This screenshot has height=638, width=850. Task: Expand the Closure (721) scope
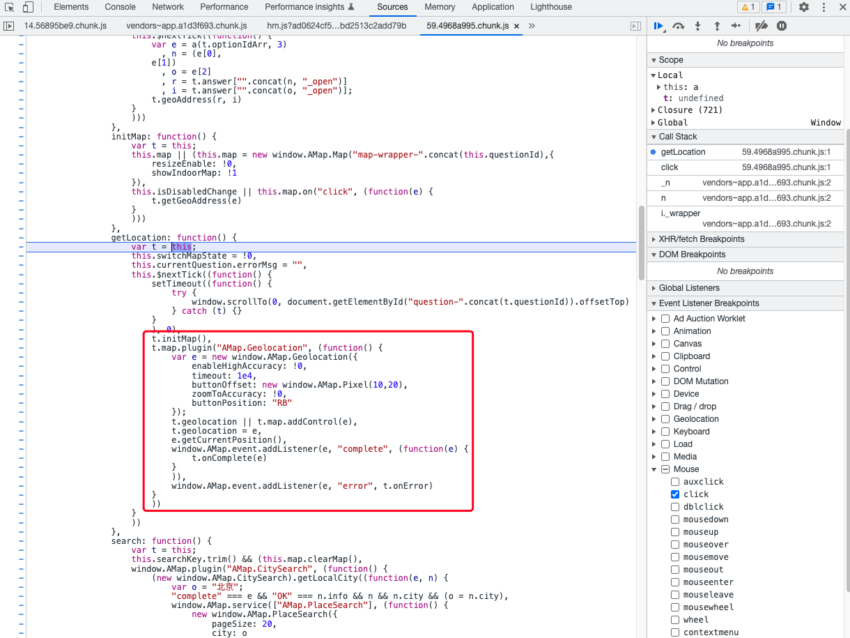coord(654,110)
